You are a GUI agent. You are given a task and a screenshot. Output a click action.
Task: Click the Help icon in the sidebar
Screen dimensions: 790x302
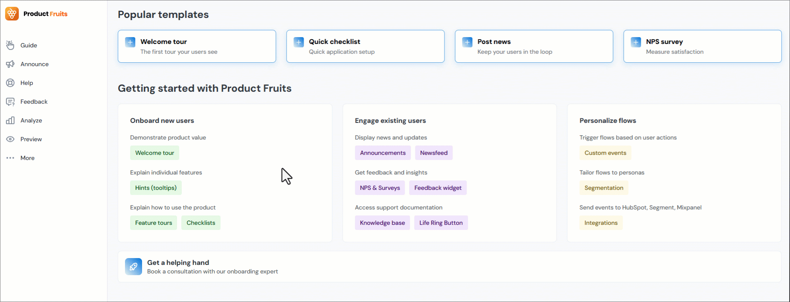pos(10,83)
